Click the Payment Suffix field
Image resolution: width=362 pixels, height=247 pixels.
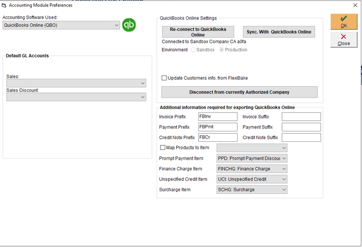[x=301, y=127]
